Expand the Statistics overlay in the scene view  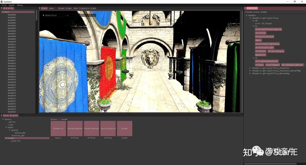point(44,15)
